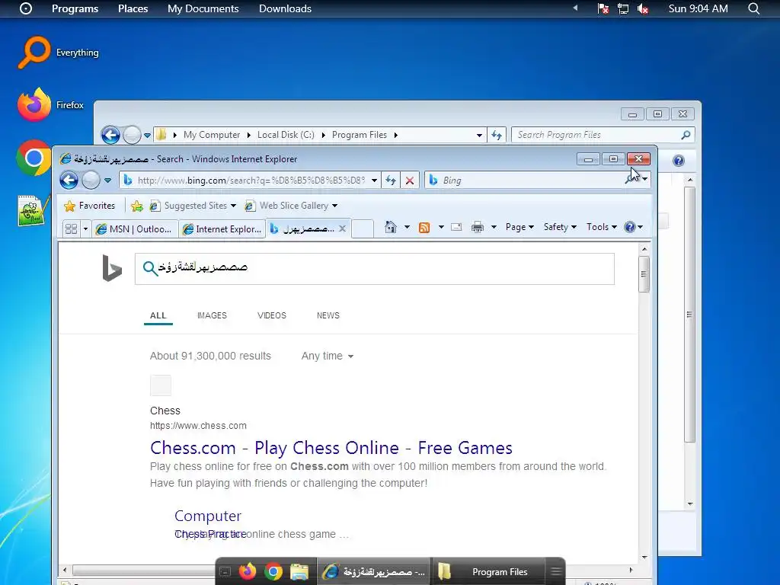Select the NEWS search tab
Image resolution: width=780 pixels, height=585 pixels.
click(328, 315)
